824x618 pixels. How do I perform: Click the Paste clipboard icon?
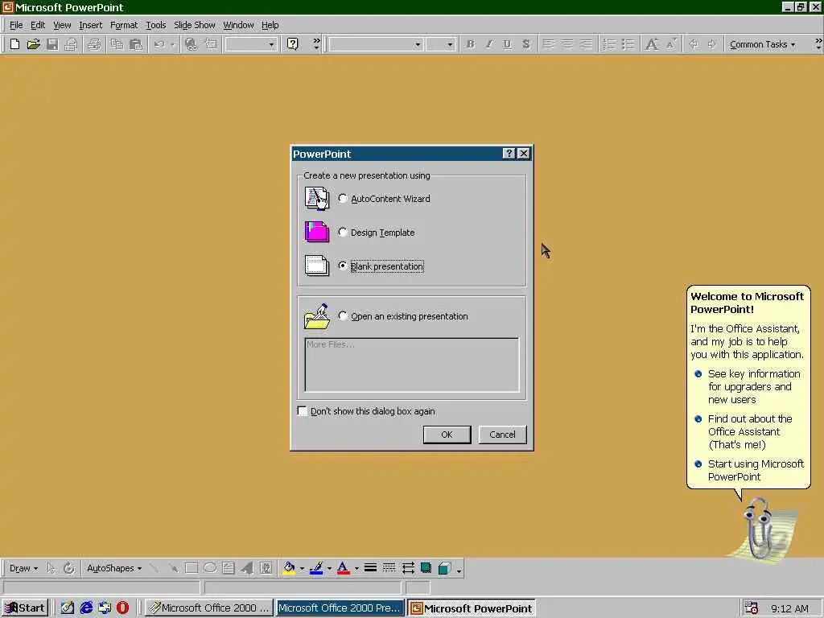135,44
